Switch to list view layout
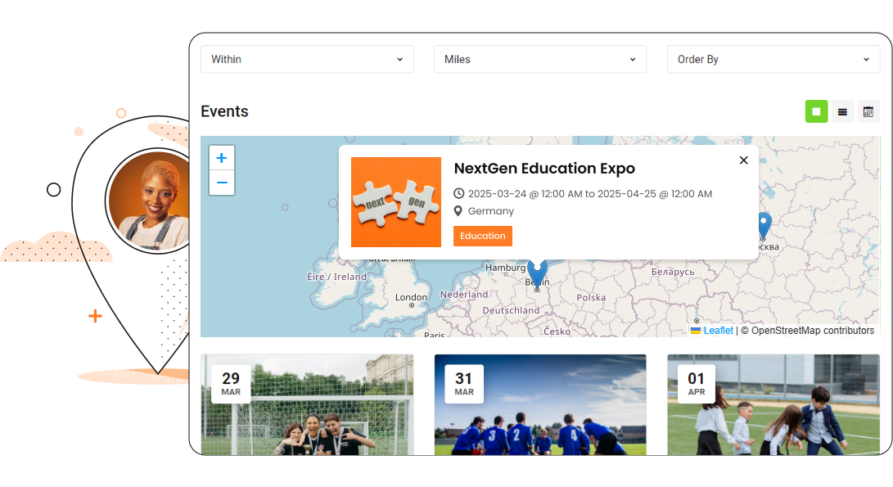Screen dimensions: 893x487 (x=842, y=112)
